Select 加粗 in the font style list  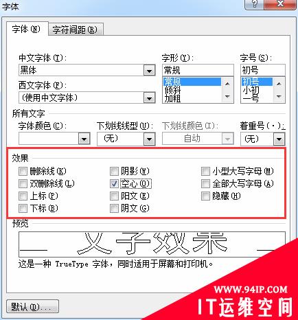(172, 99)
